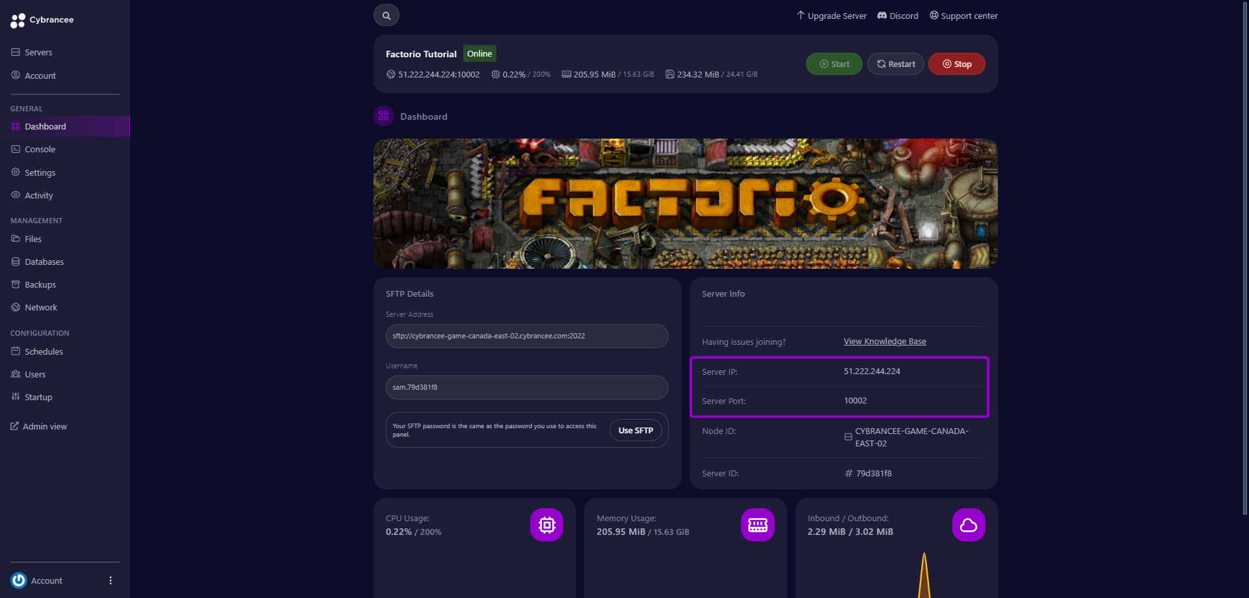Image resolution: width=1249 pixels, height=598 pixels.
Task: Switch to the Console section
Action: [x=40, y=149]
